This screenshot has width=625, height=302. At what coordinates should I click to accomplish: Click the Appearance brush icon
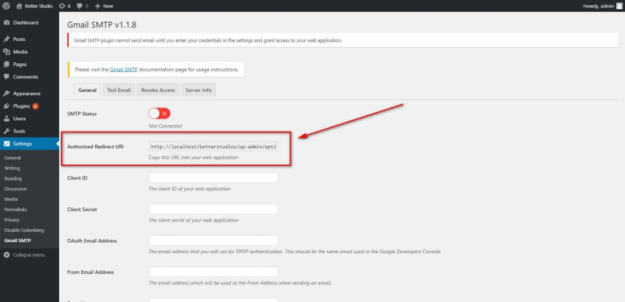[x=6, y=93]
